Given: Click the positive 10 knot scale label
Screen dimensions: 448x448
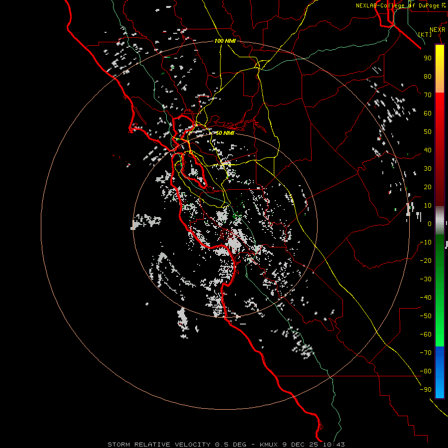Looking at the screenshot, I should click(428, 206).
